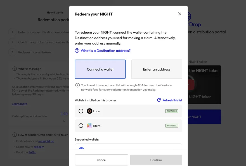Screen dimensions: 246x166
Task: Click the blue NIGHT button behind dialog
Action: point(204,117)
